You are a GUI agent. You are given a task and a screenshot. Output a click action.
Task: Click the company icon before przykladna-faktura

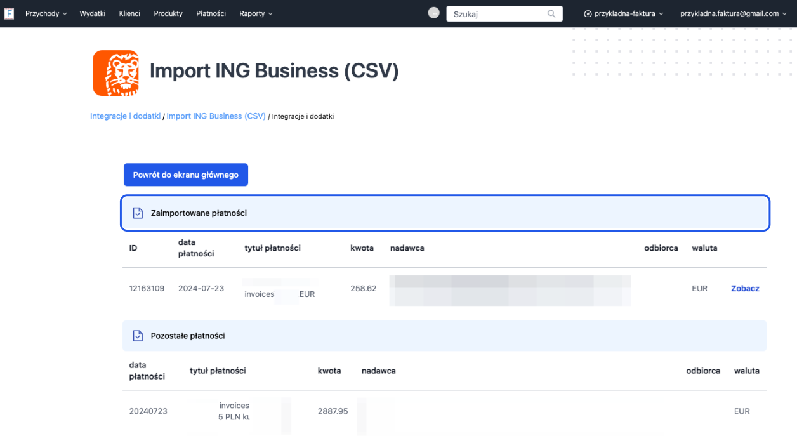pyautogui.click(x=588, y=13)
